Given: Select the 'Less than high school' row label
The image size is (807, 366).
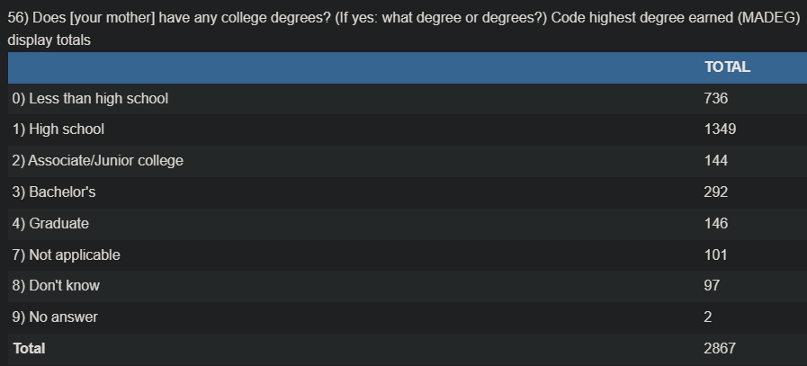Looking at the screenshot, I should coord(90,98).
